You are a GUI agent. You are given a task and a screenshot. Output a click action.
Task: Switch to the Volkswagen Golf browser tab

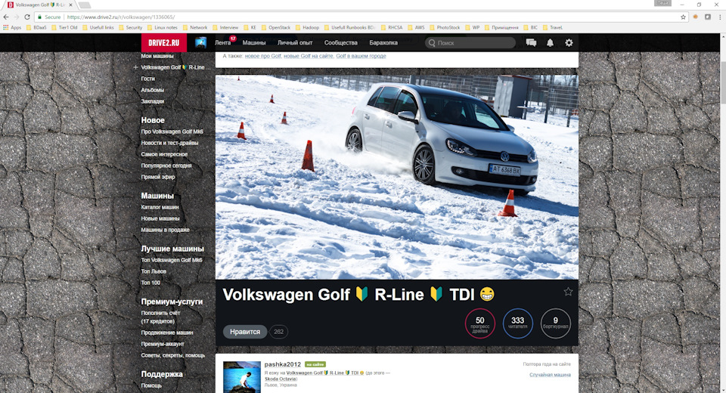click(x=39, y=5)
